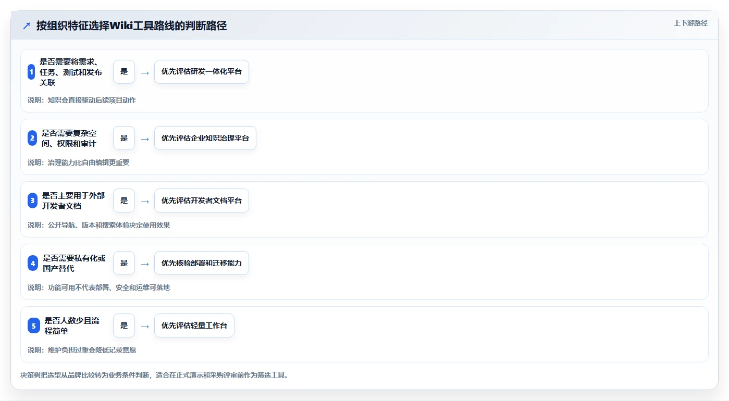This screenshot has width=729, height=401.
Task: Click the title 按组织特征选择Wiki工具路线的判断路径
Action: pyautogui.click(x=131, y=26)
